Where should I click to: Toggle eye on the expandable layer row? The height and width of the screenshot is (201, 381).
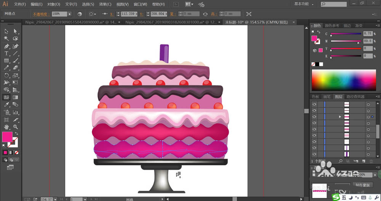click(314, 117)
